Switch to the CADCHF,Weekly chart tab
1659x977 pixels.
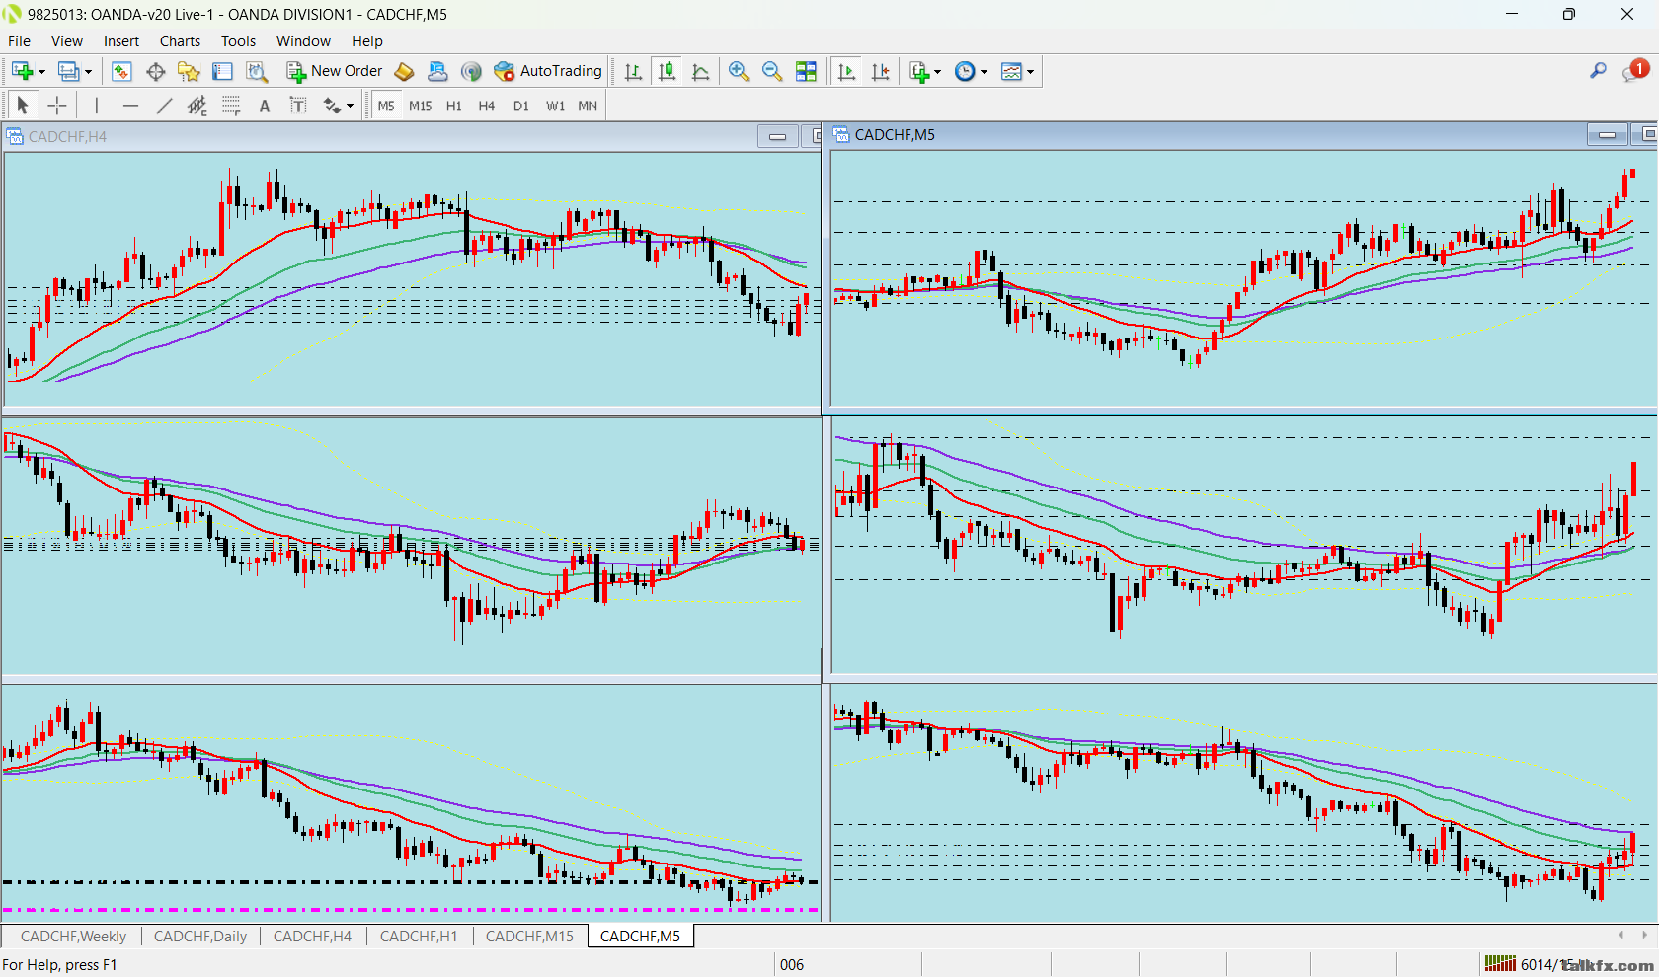[73, 937]
